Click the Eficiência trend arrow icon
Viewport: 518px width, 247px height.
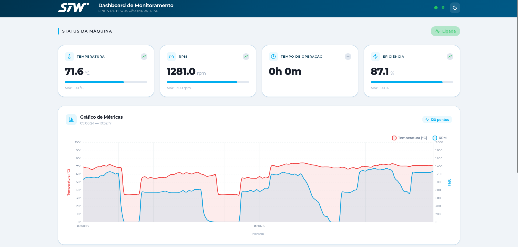450,57
